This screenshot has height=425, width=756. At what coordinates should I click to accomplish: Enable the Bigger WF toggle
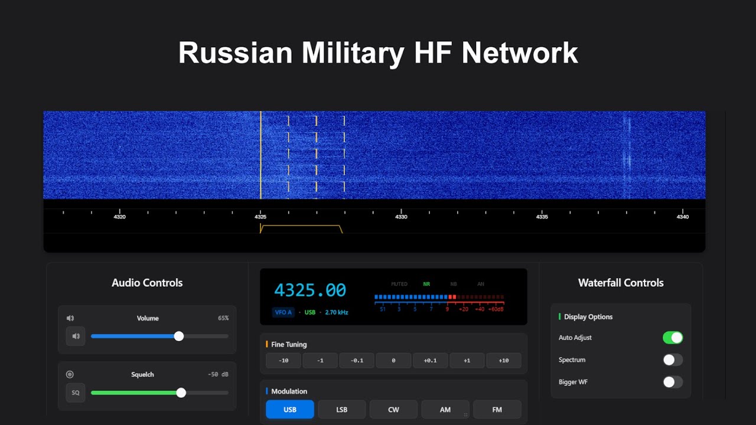[673, 382]
